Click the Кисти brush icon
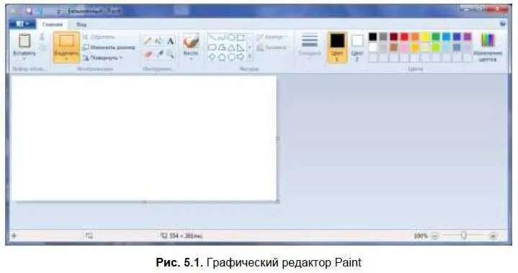The image size is (518, 273). (191, 41)
